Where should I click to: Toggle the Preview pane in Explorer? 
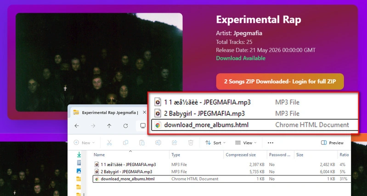[x=332, y=143]
